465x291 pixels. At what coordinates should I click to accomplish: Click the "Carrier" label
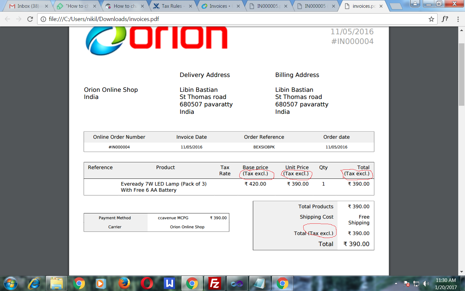coord(115,227)
